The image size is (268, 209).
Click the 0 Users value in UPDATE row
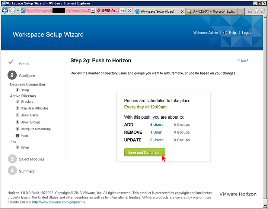[x=157, y=140]
